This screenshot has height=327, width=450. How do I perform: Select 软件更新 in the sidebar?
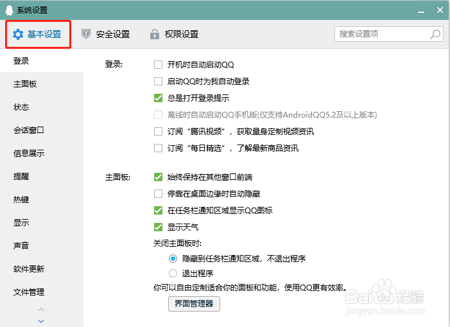(x=42, y=269)
